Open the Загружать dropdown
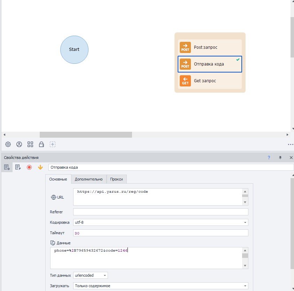294x291 pixels. coord(161,286)
